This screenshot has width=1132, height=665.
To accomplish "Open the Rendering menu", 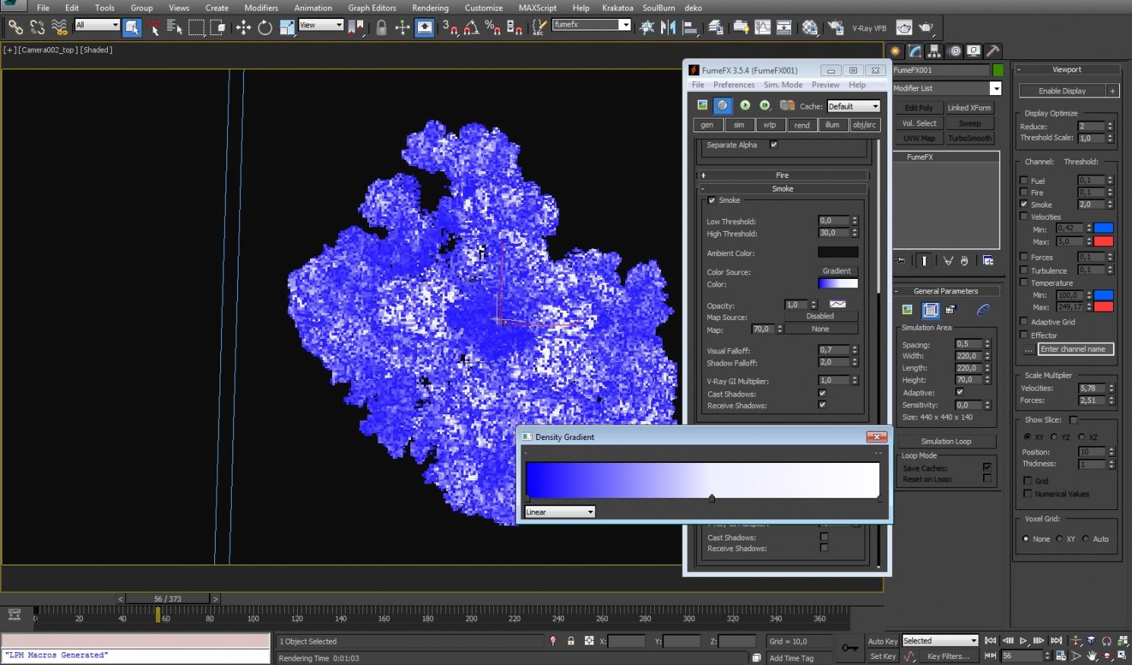I will pos(430,8).
